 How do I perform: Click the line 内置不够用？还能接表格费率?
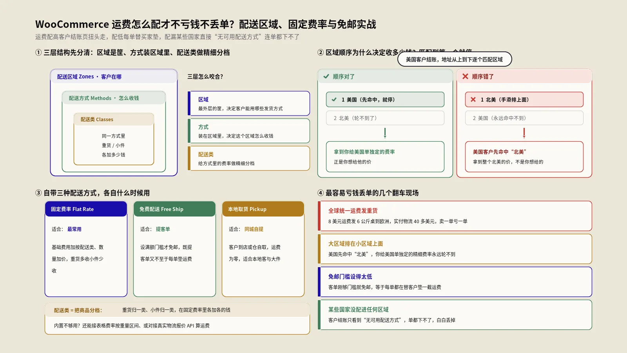pos(132,326)
